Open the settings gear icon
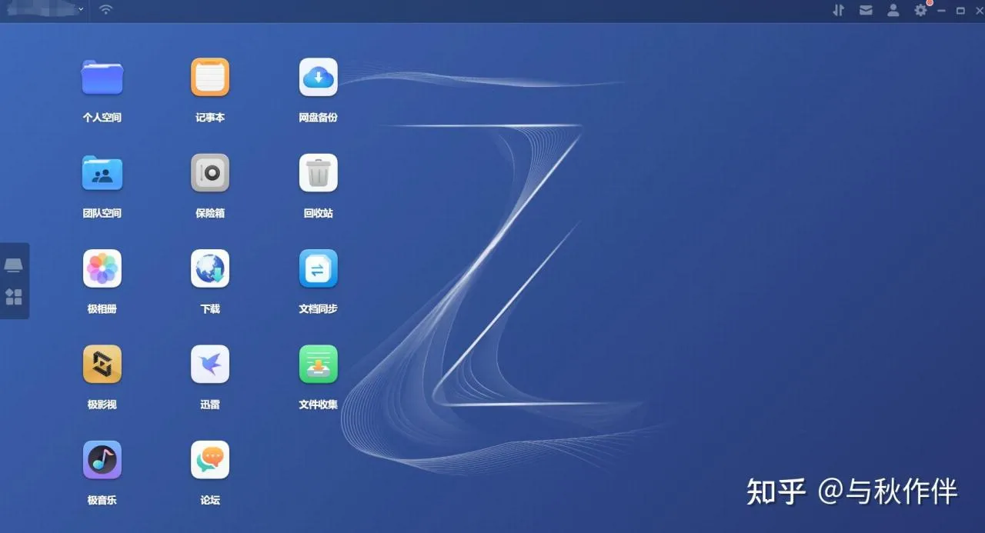This screenshot has width=985, height=533. click(920, 10)
